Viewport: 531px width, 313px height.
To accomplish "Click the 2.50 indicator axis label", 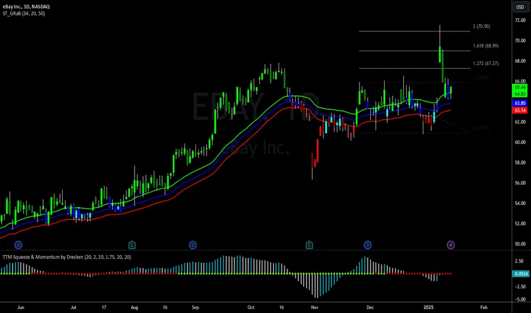I will [x=519, y=261].
